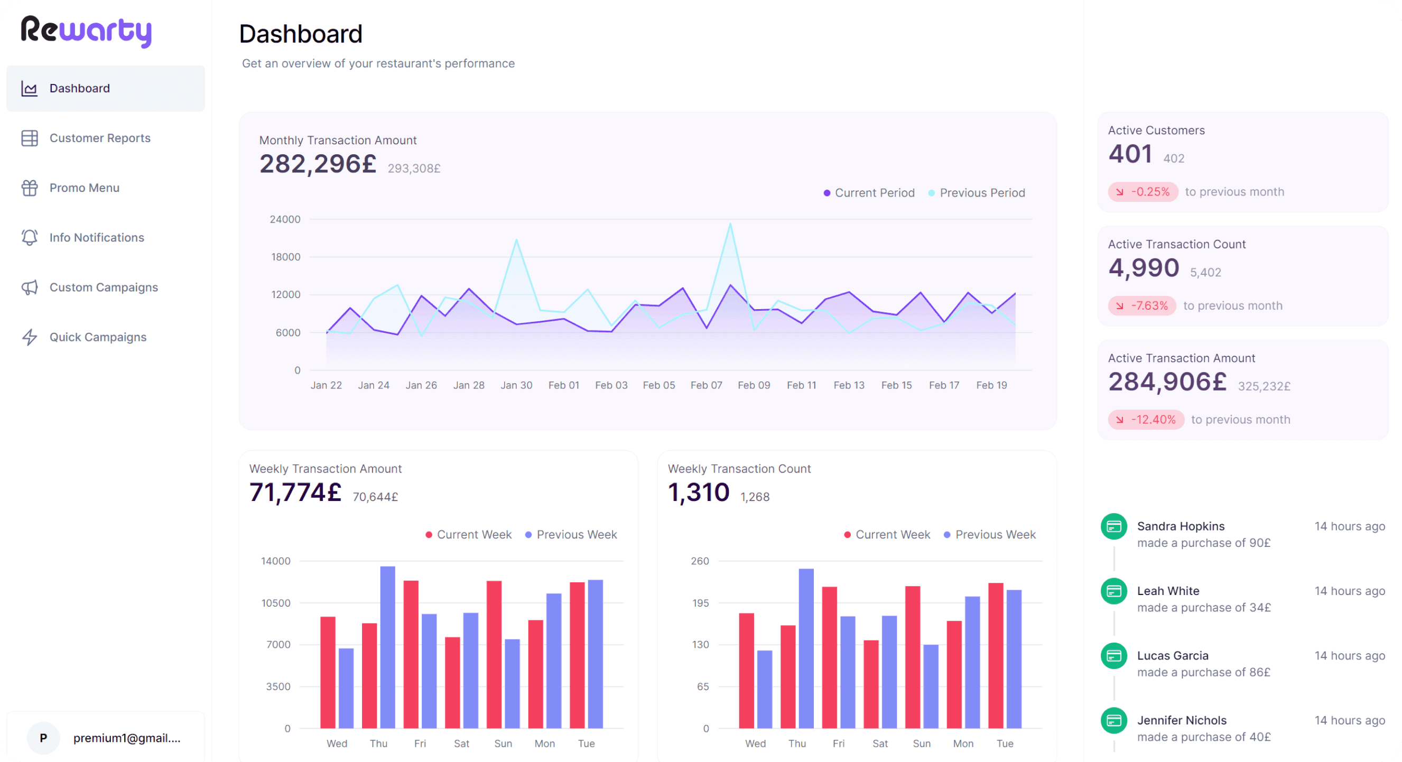Viewport: 1402px width, 762px height.
Task: Toggle Current Week legend in Weekly Transaction Count
Action: pos(887,534)
